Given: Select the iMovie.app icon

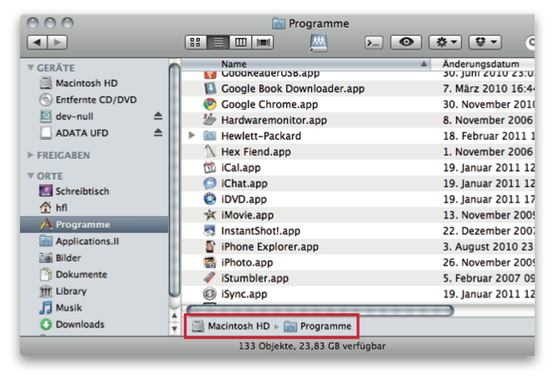Looking at the screenshot, I should pos(210,214).
